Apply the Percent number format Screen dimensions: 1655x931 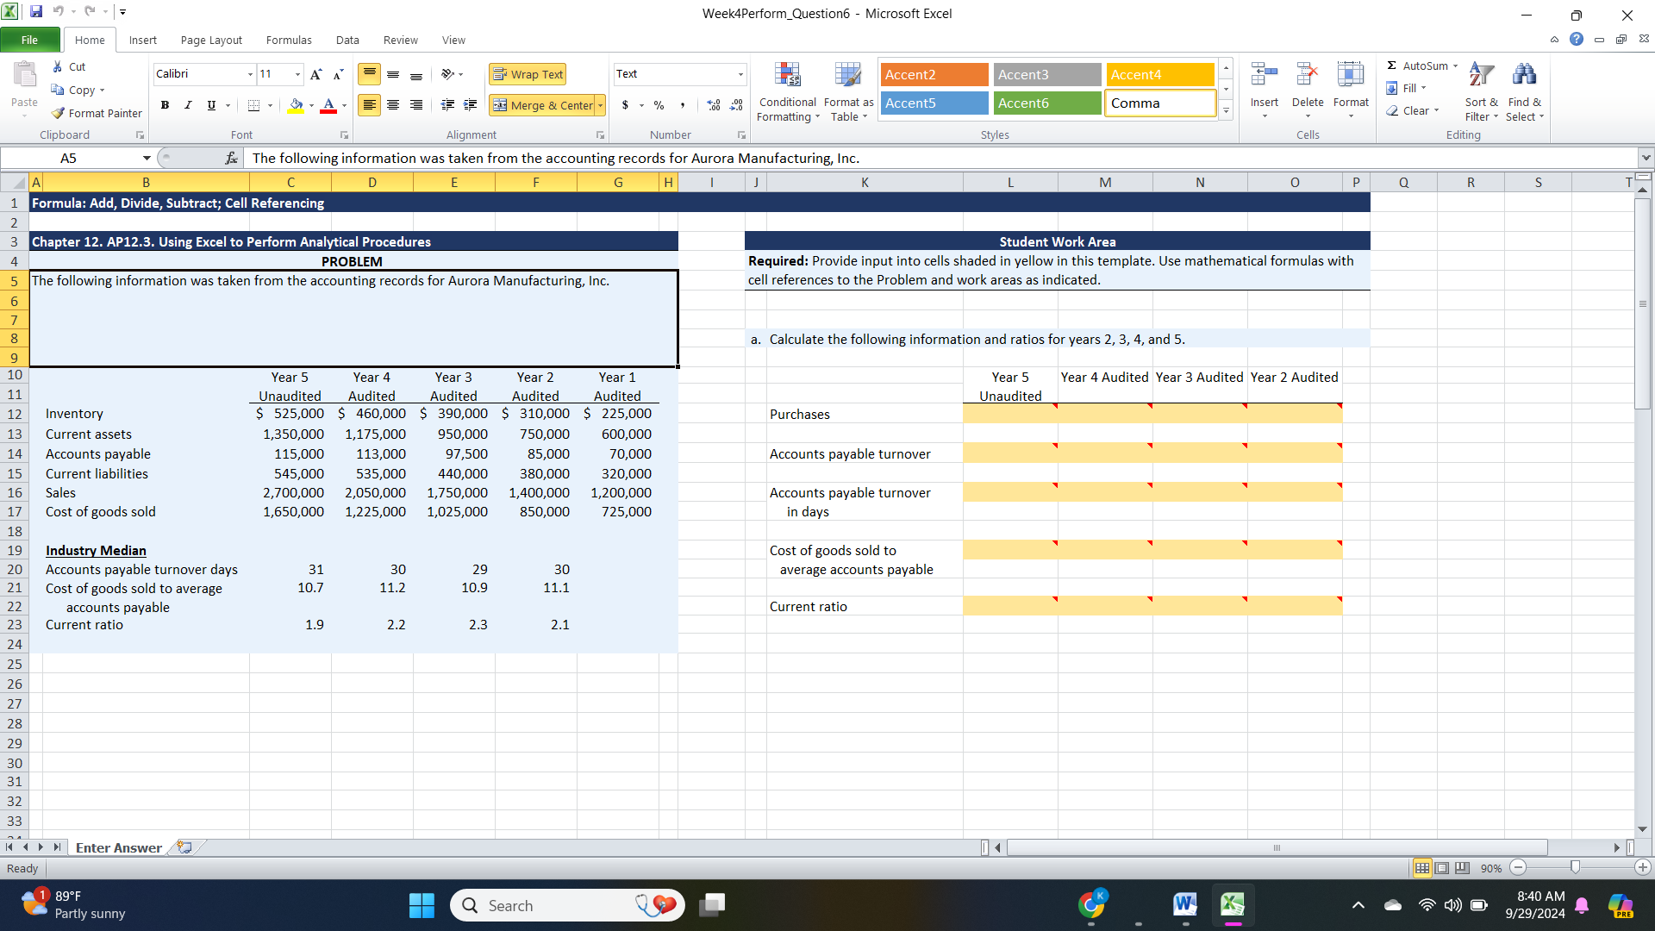[x=658, y=105]
